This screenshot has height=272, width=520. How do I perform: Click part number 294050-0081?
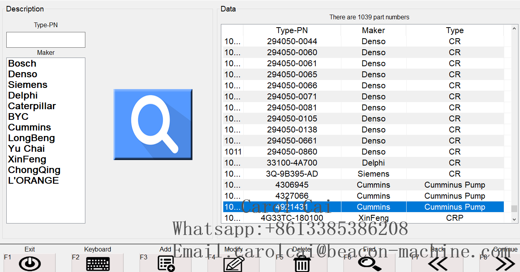click(x=363, y=108)
